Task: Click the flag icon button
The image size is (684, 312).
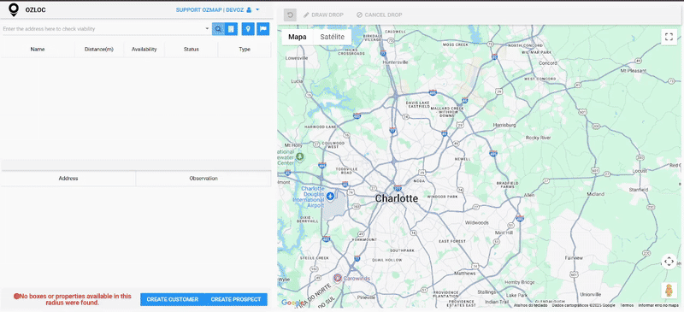Action: point(263,29)
